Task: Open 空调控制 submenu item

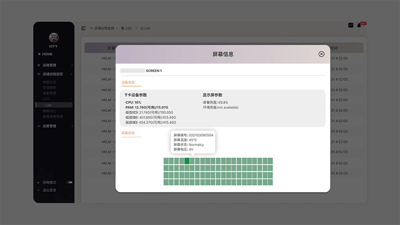Action: (x=49, y=88)
